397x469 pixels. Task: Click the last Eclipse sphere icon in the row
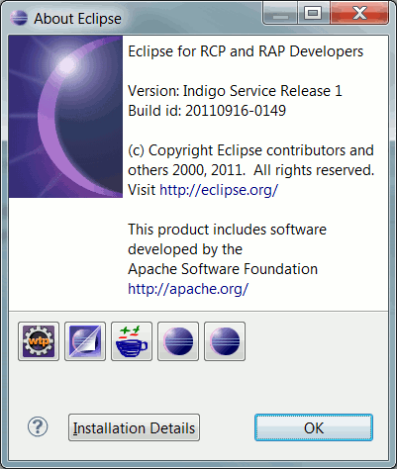225,341
